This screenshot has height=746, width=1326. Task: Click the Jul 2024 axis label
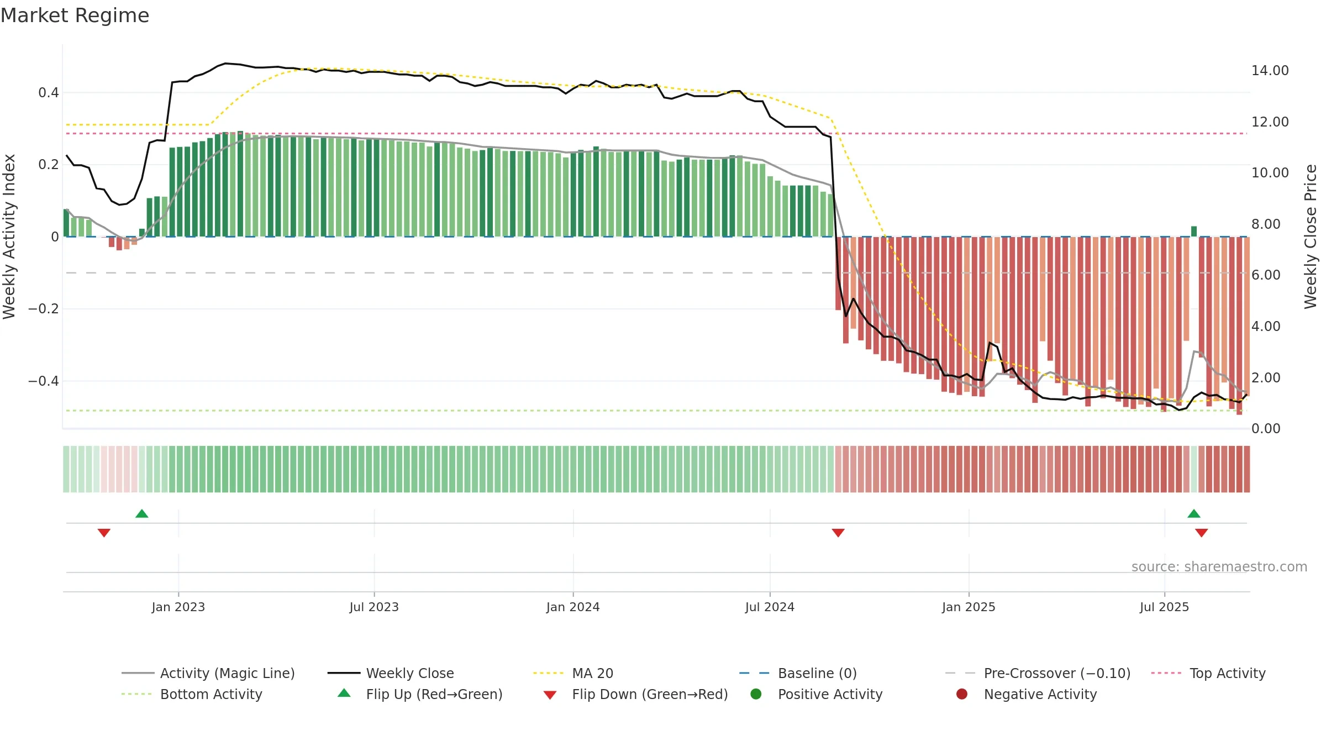coord(770,607)
